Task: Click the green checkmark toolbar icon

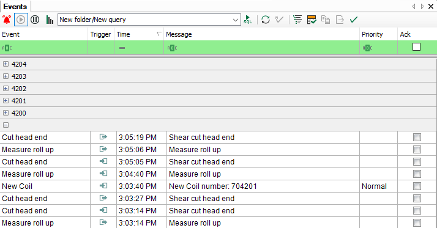Action: click(354, 20)
